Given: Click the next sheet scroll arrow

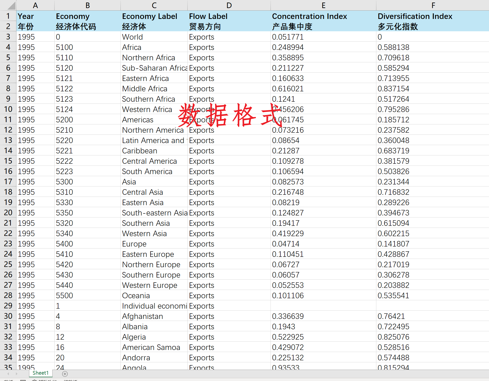Looking at the screenshot, I should point(17,374).
